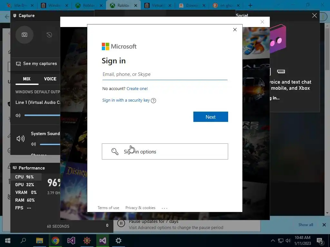Image resolution: width=330 pixels, height=247 pixels.
Task: Open Google Chrome from taskbar
Action: (x=55, y=241)
